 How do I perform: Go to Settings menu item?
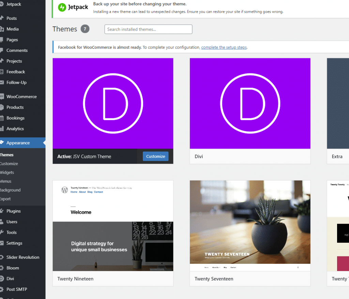click(14, 243)
